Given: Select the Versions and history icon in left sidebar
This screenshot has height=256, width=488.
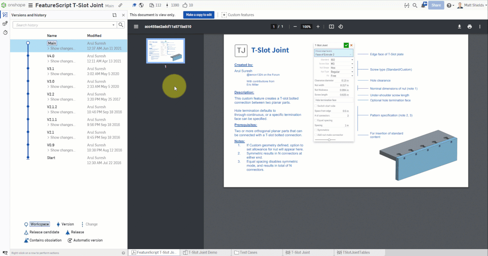Looking at the screenshot, I should click(x=6, y=15).
